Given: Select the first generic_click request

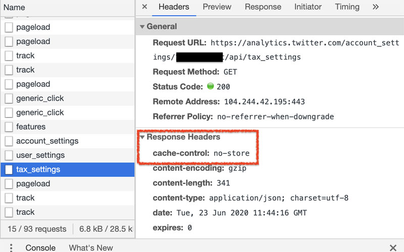Looking at the screenshot, I should pos(40,98).
